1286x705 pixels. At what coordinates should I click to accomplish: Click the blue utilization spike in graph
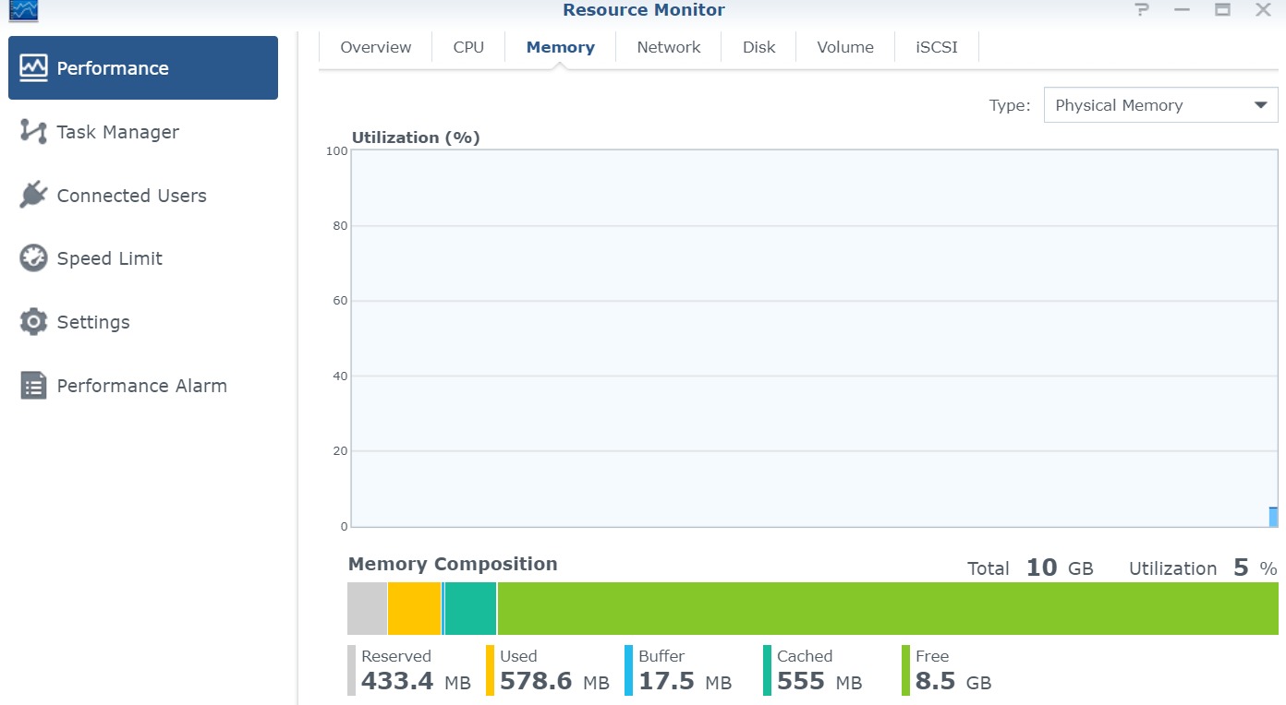pyautogui.click(x=1273, y=517)
